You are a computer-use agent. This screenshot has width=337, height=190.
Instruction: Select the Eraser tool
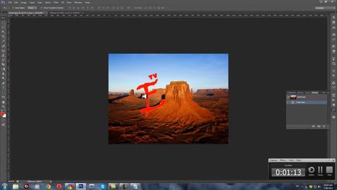[3, 64]
